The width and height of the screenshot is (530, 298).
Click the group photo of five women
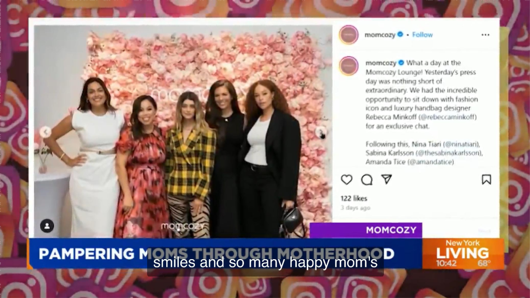(x=183, y=132)
